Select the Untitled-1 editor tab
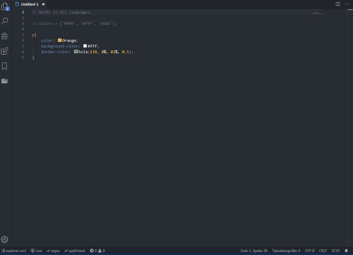 (29, 4)
